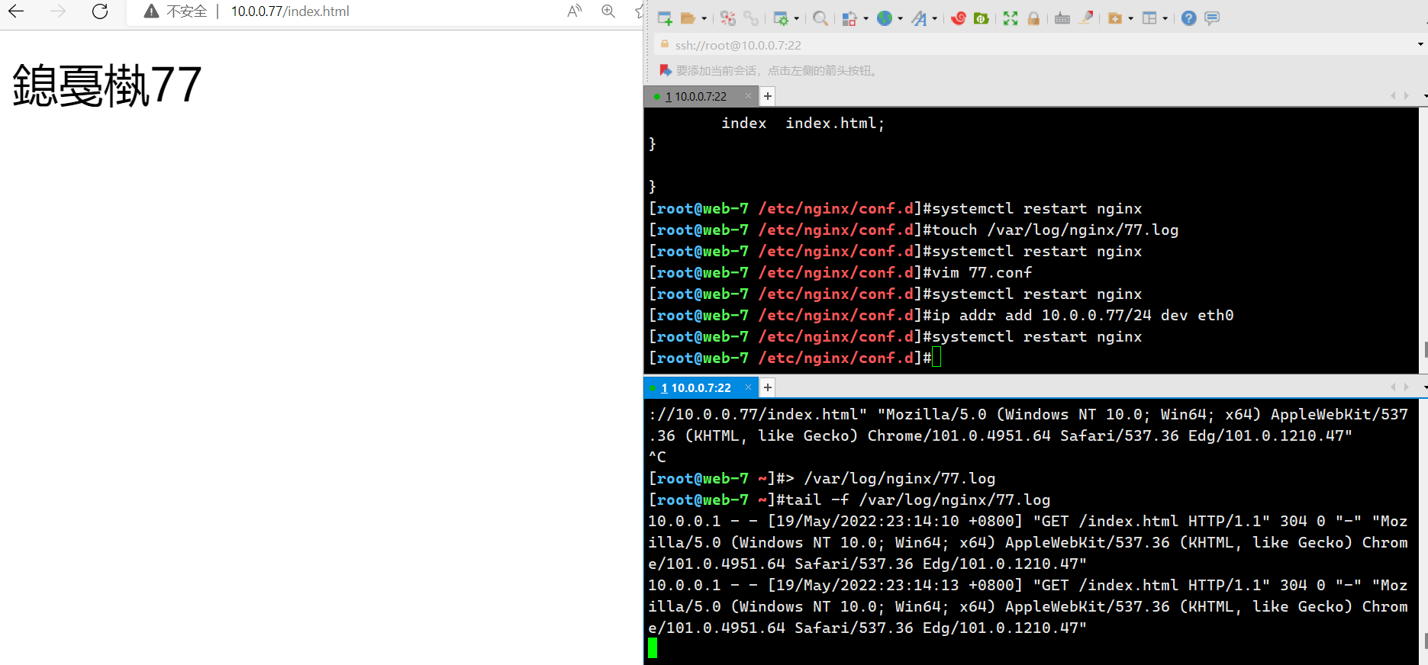Toggle full screen mode icon
Screen dimensions: 1428x665
1011,18
